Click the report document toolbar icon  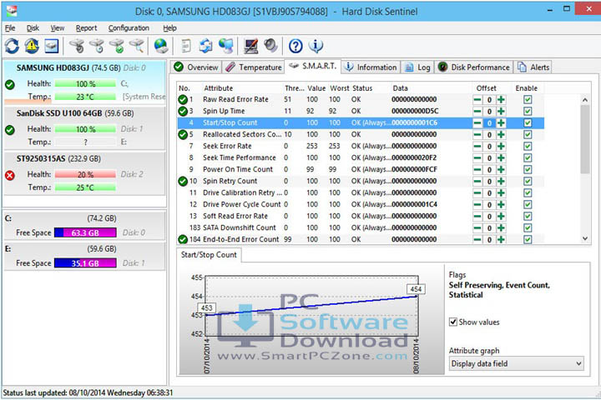(186, 47)
